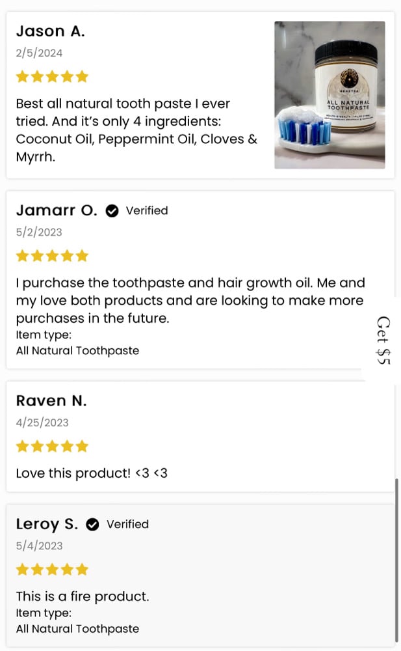401x651 pixels.
Task: Click Raven N.'s five-star rating
Action: pyautogui.click(x=52, y=447)
